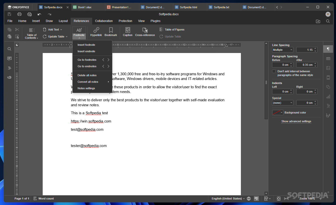Image resolution: width=336 pixels, height=205 pixels.
Task: Insert a Caption
Action: [128, 32]
